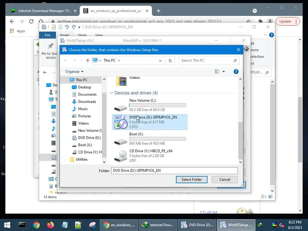
Task: Go back in Chrome browser
Action: (x=12, y=21)
